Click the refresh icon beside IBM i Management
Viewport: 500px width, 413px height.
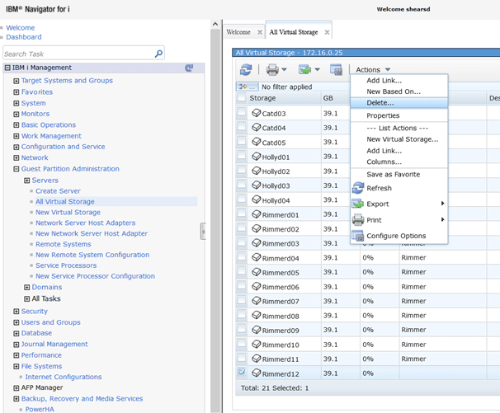pyautogui.click(x=189, y=68)
